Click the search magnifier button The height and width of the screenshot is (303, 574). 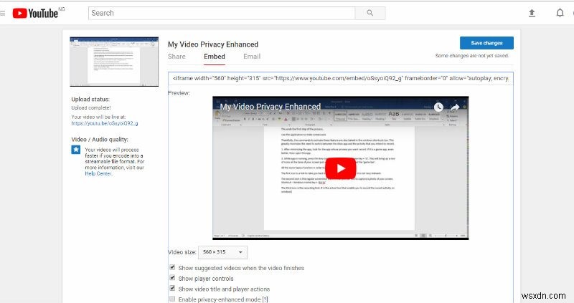pyautogui.click(x=370, y=13)
